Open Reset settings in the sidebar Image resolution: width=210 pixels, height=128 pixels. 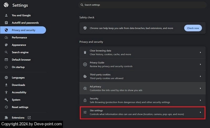click(20, 107)
